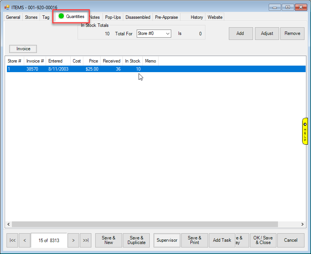The width and height of the screenshot is (311, 254).
Task: Click the horizontal scrollbar in the list
Action: pyautogui.click(x=144, y=224)
